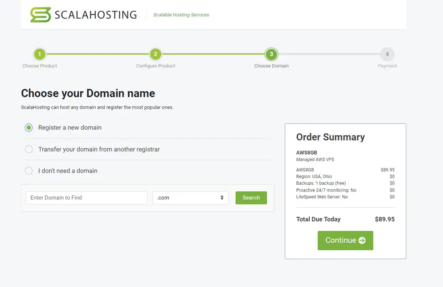Click the step 3 Choose Domain circle
The height and width of the screenshot is (287, 443).
click(x=272, y=53)
